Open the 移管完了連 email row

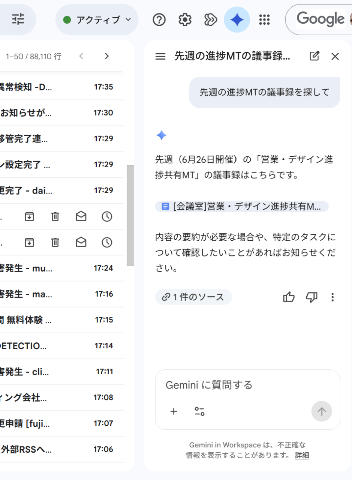tap(62, 139)
